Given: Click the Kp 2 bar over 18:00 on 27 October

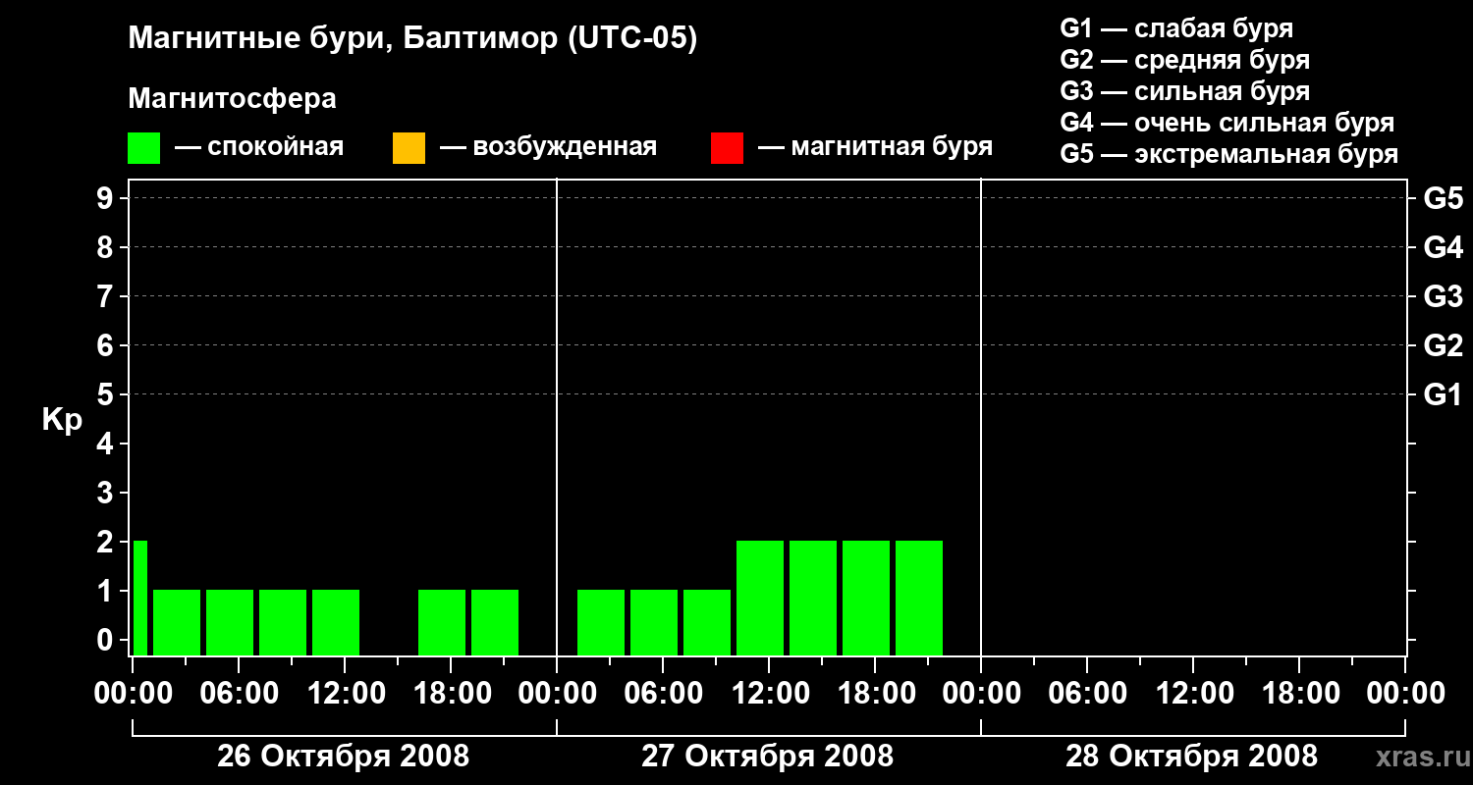Looking at the screenshot, I should pyautogui.click(x=866, y=598).
